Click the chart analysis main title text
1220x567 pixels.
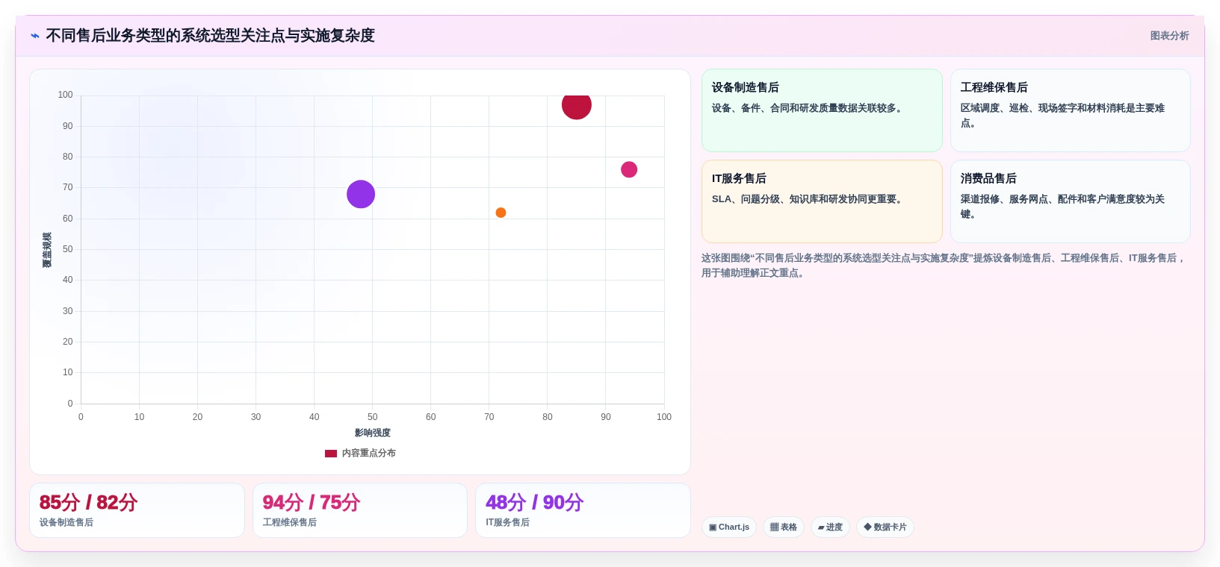(210, 36)
